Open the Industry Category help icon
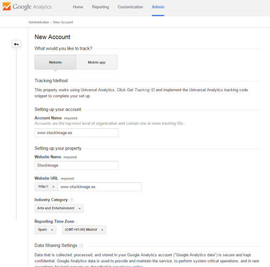270x267 pixels. pyautogui.click(x=71, y=200)
